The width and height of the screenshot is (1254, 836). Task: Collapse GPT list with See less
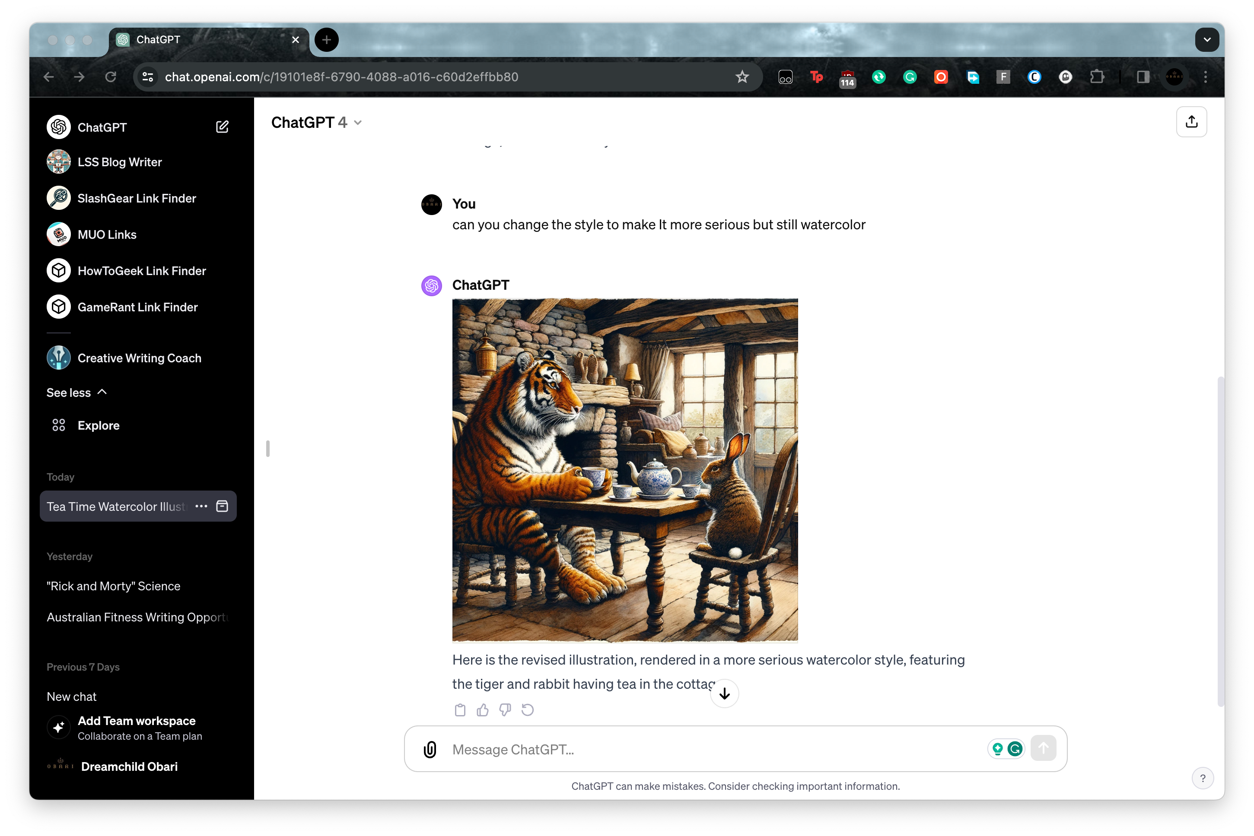tap(76, 393)
